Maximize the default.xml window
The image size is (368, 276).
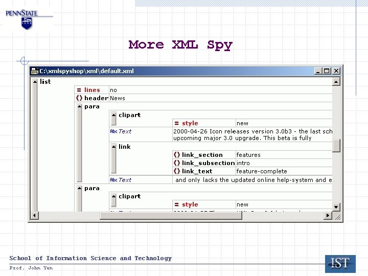[327, 71]
